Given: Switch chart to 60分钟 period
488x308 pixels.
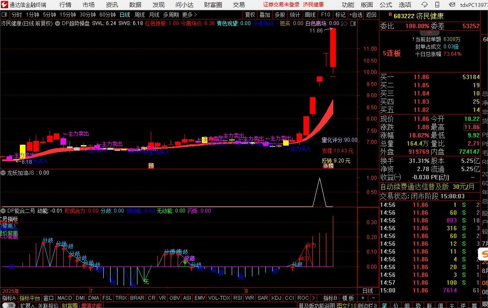Looking at the screenshot, I should pyautogui.click(x=108, y=15).
